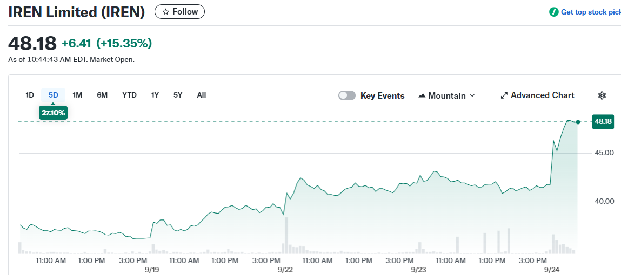Toggle the Key Events switch

pos(347,95)
